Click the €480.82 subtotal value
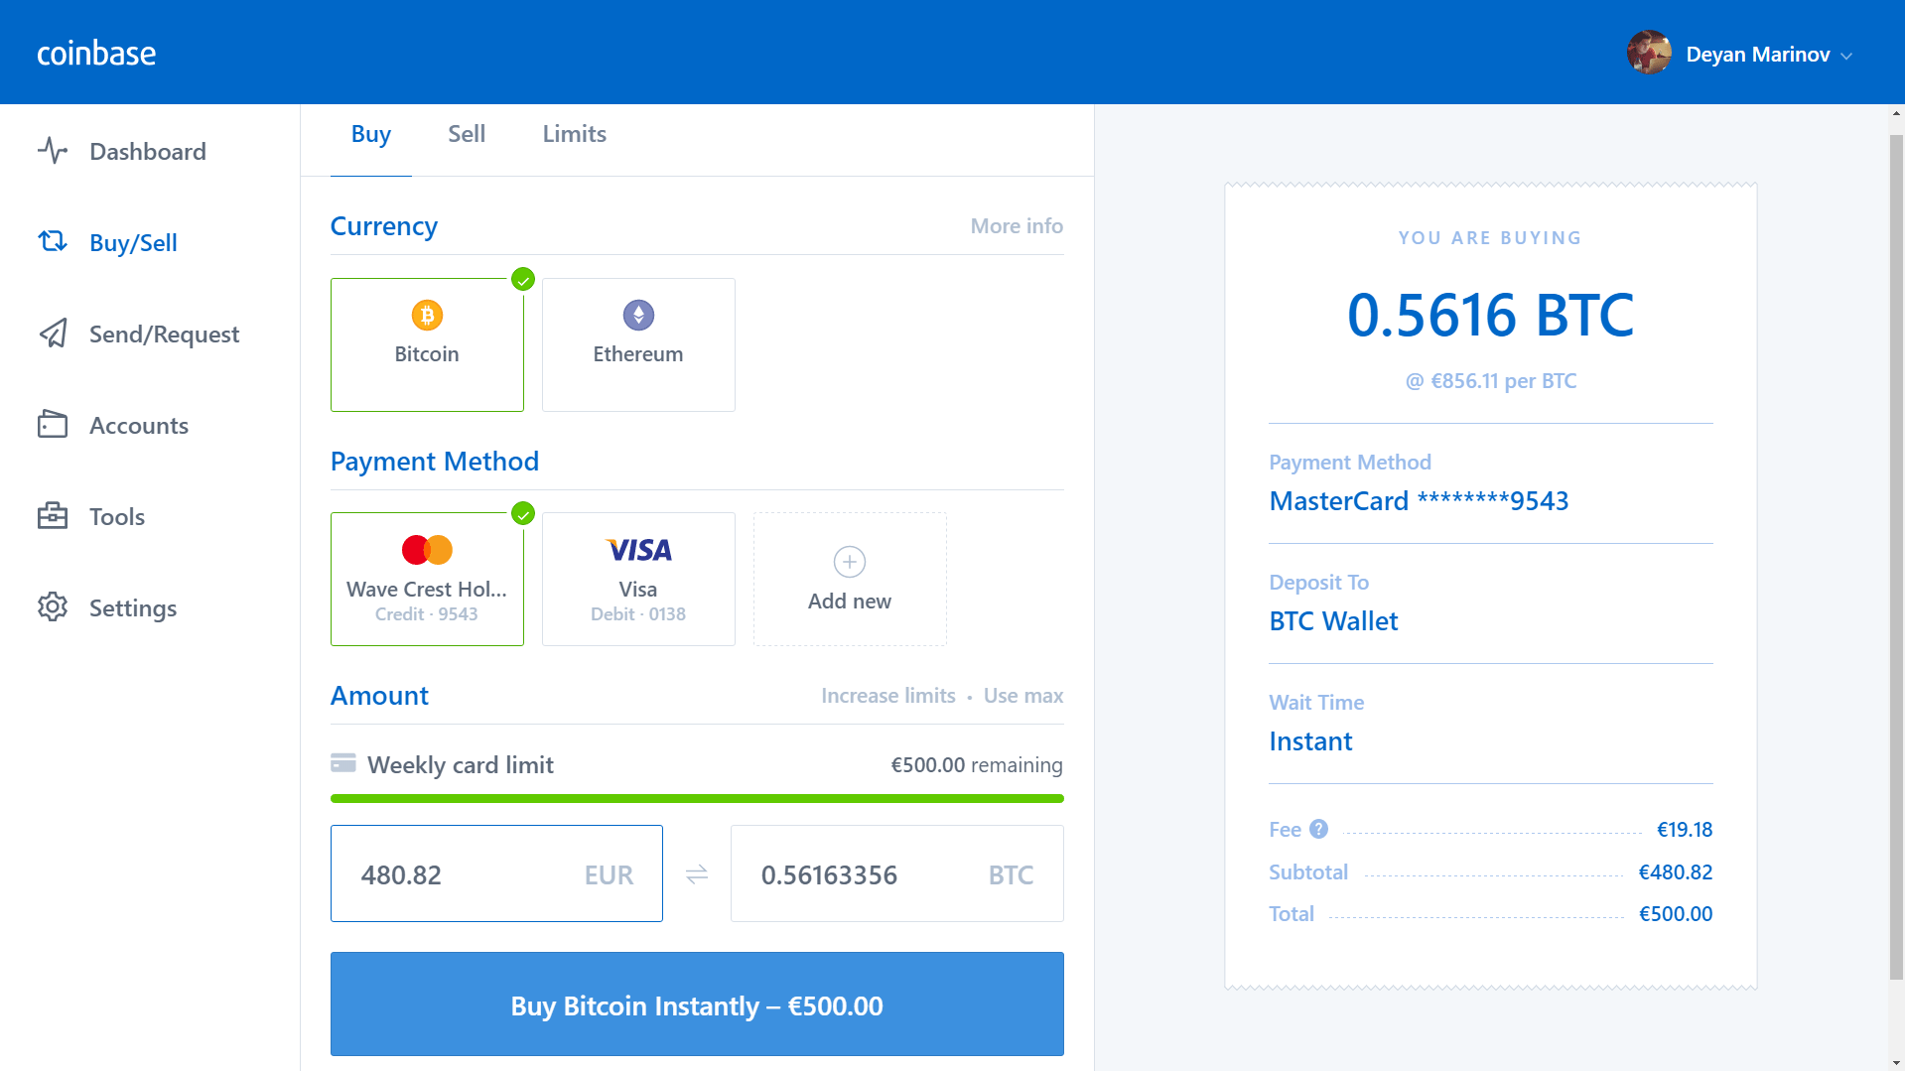The image size is (1905, 1071). coord(1676,872)
